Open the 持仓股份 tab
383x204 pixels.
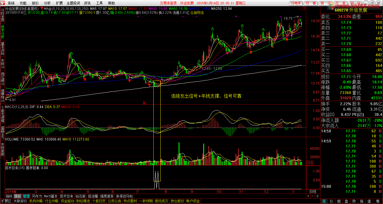point(177,201)
